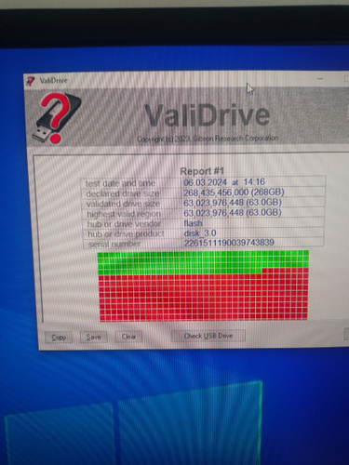Select the declared drive size value 268GB

(x=234, y=193)
